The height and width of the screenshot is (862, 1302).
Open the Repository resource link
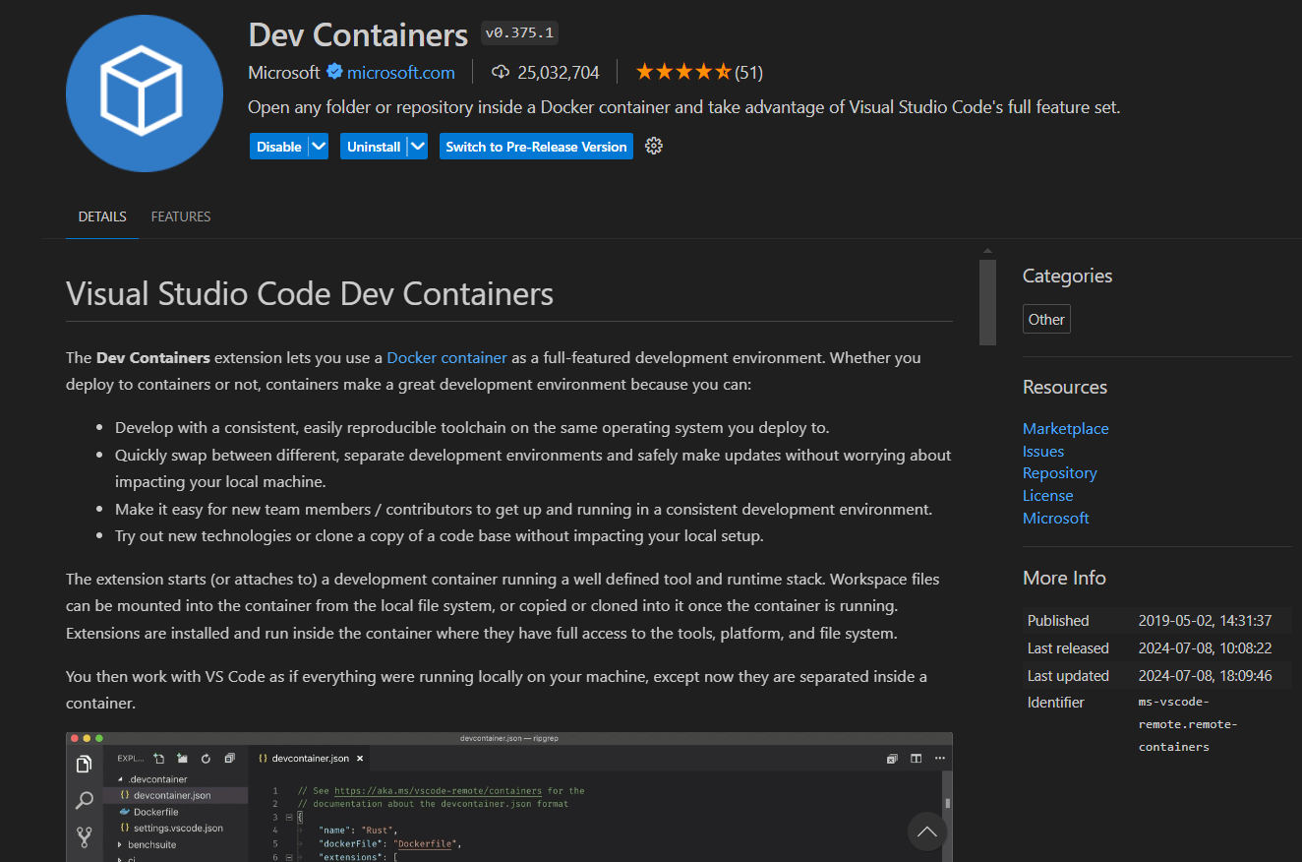point(1059,472)
